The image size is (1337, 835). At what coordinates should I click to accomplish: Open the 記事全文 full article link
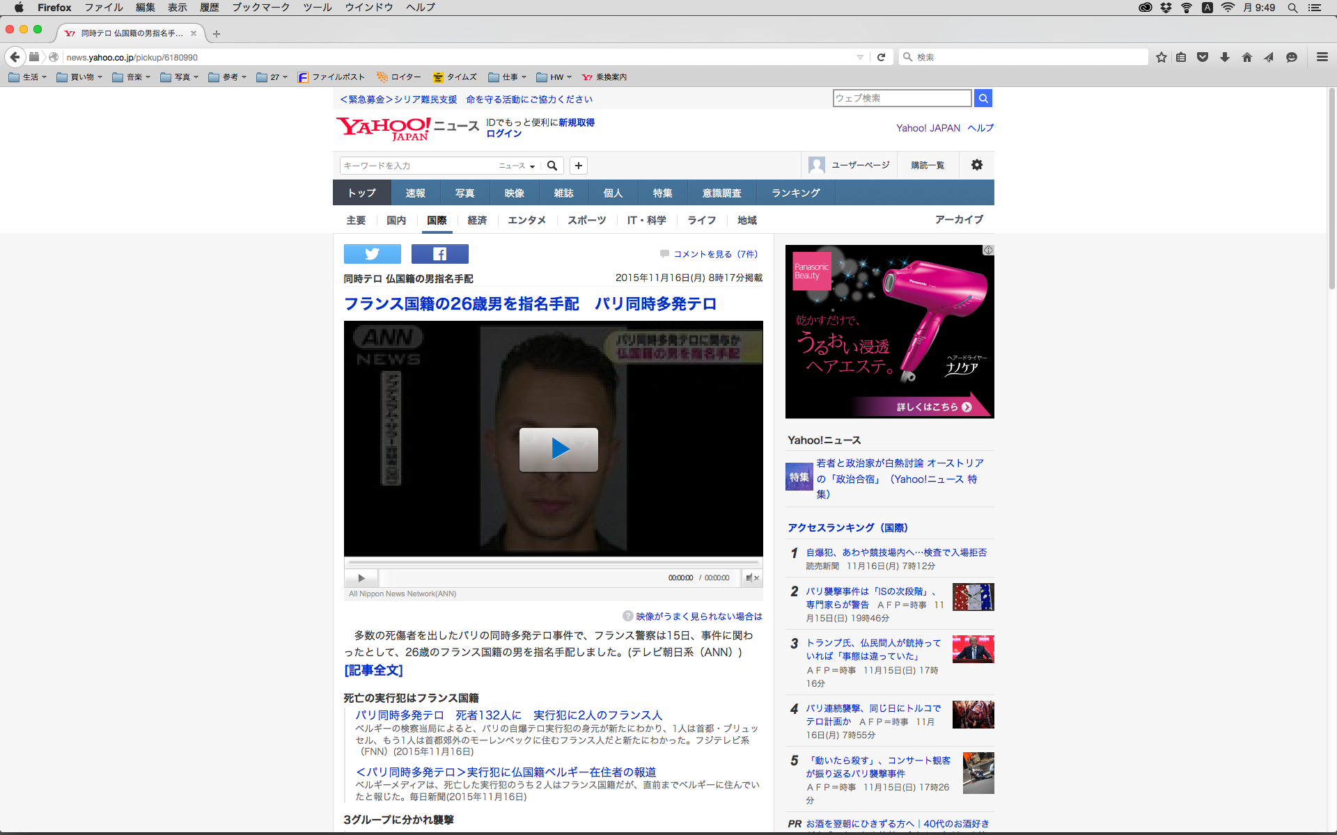373,670
